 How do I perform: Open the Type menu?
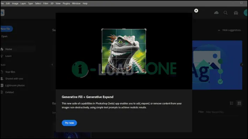coord(30,3)
